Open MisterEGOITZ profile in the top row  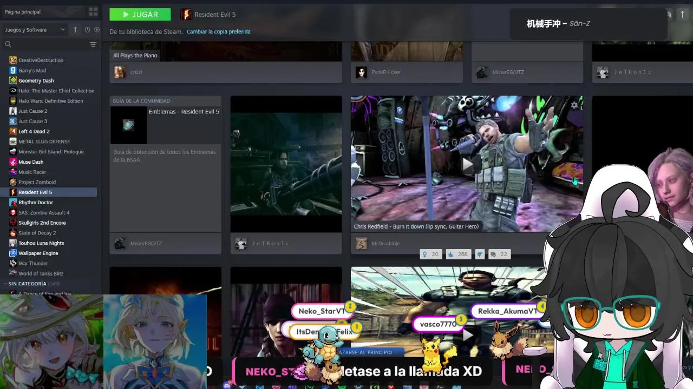point(508,72)
